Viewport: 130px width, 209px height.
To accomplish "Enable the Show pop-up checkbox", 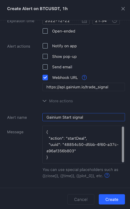I will coord(45,57).
